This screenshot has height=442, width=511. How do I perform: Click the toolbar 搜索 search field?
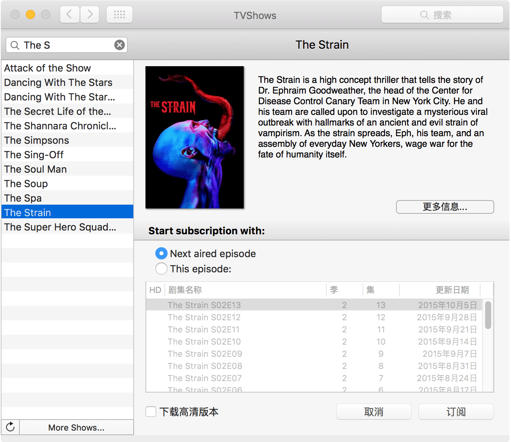[x=442, y=15]
